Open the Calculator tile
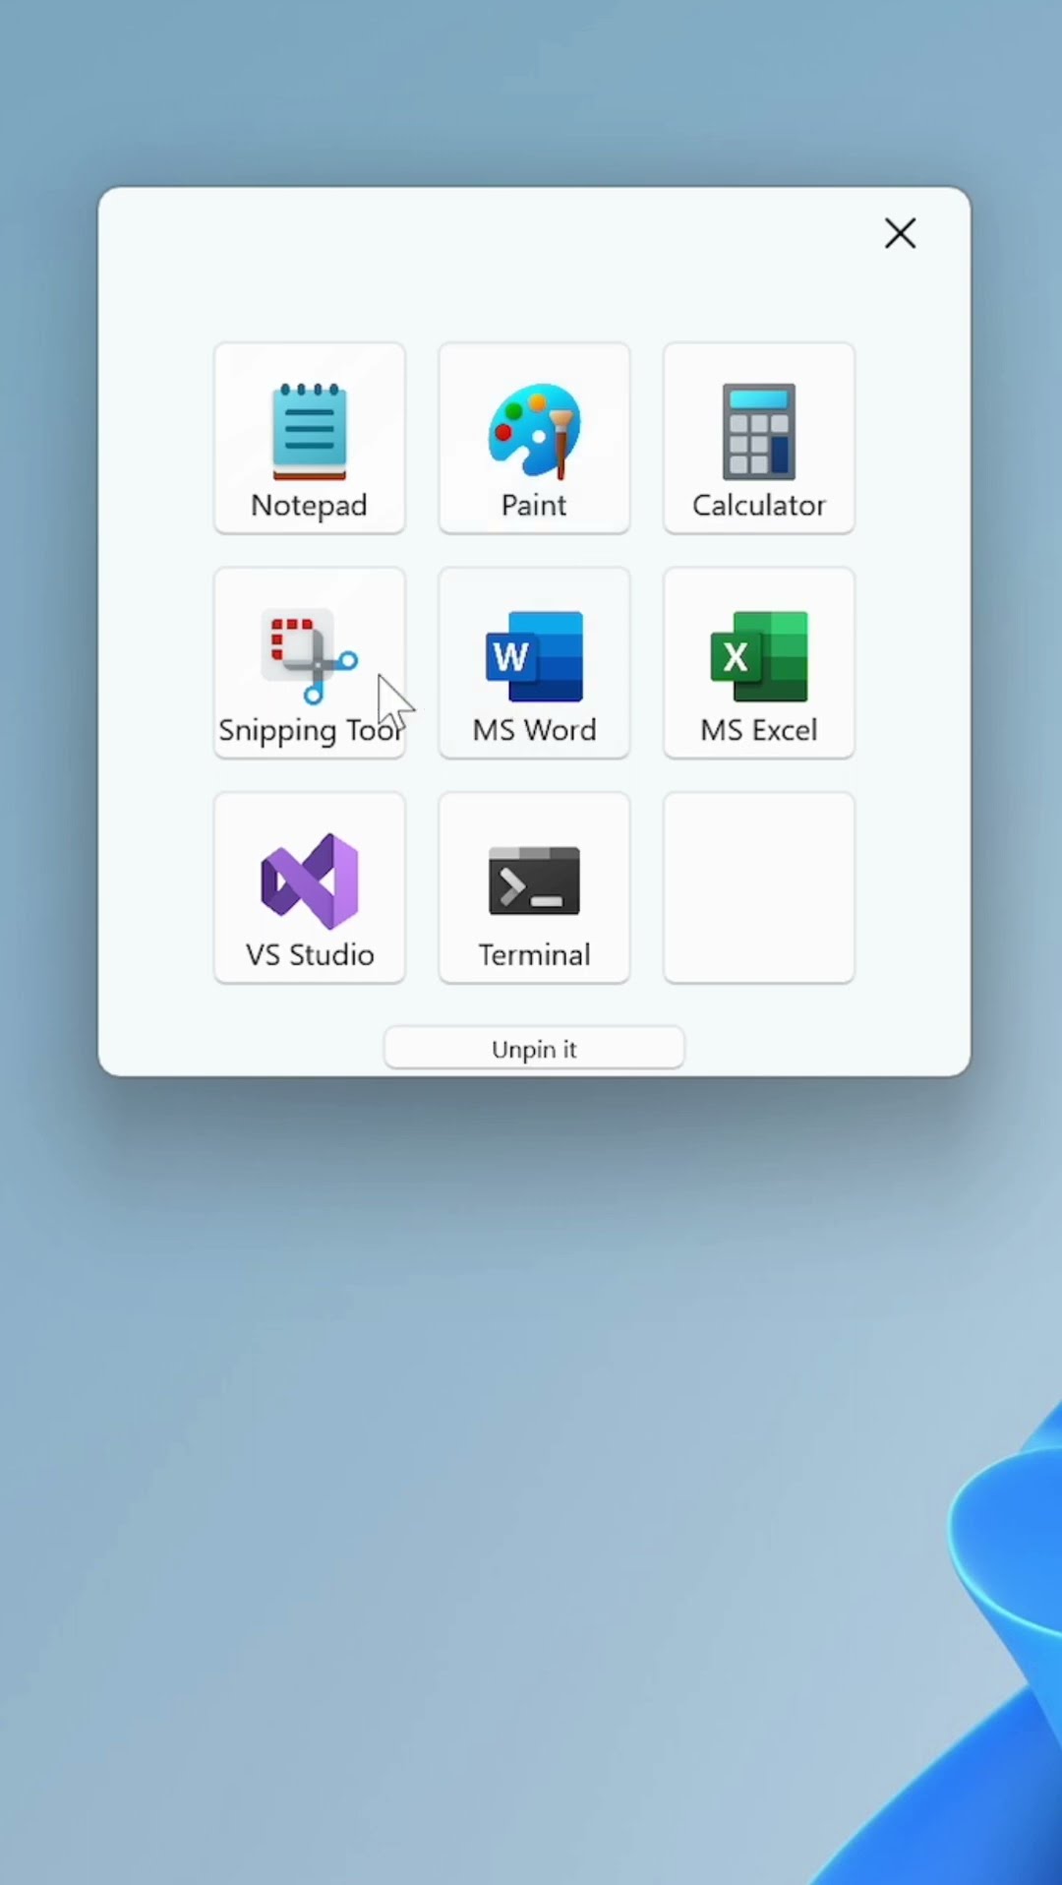 point(759,438)
